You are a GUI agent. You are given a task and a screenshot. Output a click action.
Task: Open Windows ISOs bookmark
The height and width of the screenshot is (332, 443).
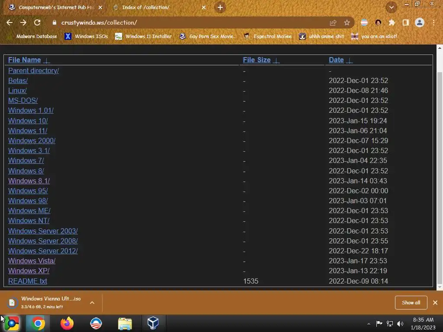point(87,36)
